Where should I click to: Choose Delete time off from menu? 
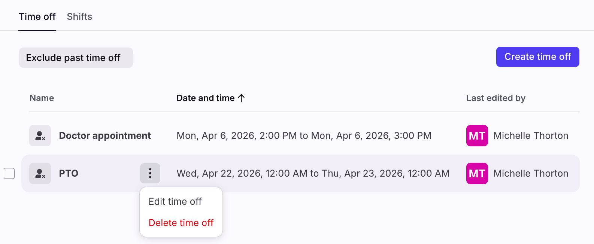coord(181,223)
